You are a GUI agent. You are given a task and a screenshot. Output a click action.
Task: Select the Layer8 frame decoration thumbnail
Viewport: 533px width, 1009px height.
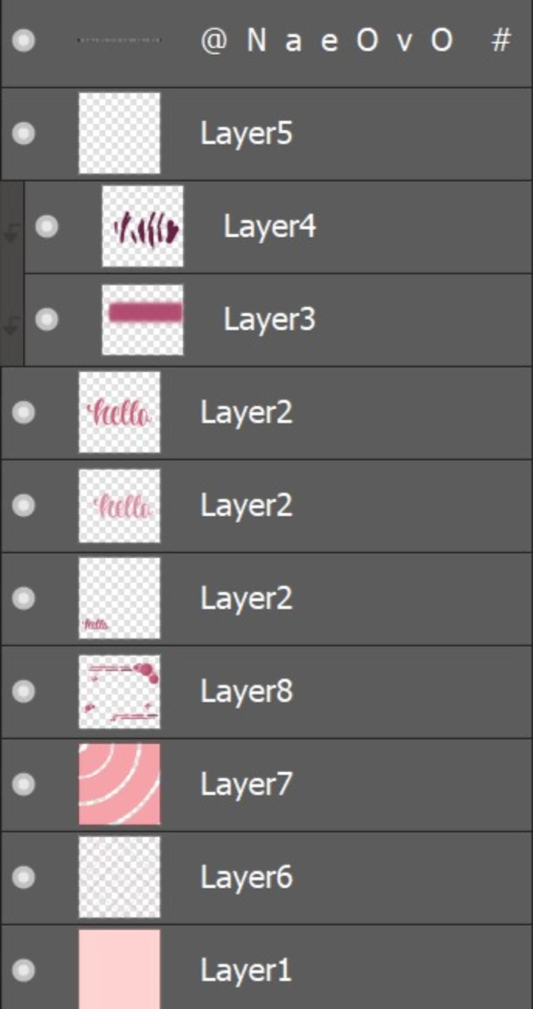click(119, 691)
